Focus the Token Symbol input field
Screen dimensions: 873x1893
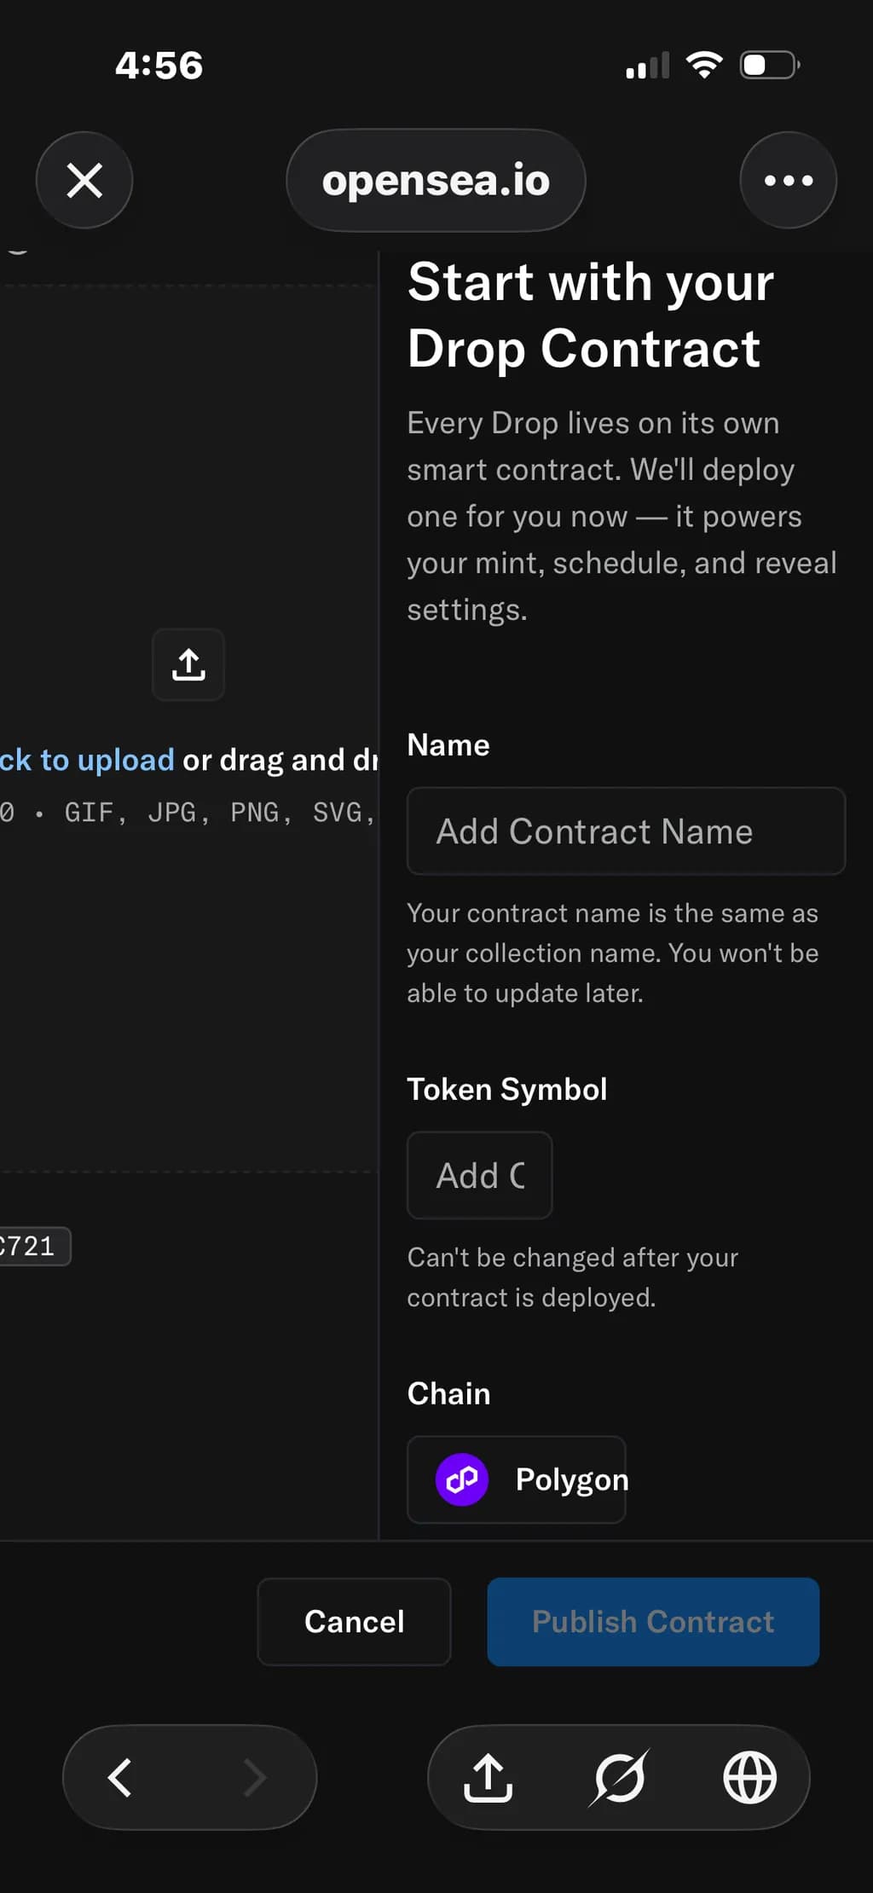(480, 1175)
